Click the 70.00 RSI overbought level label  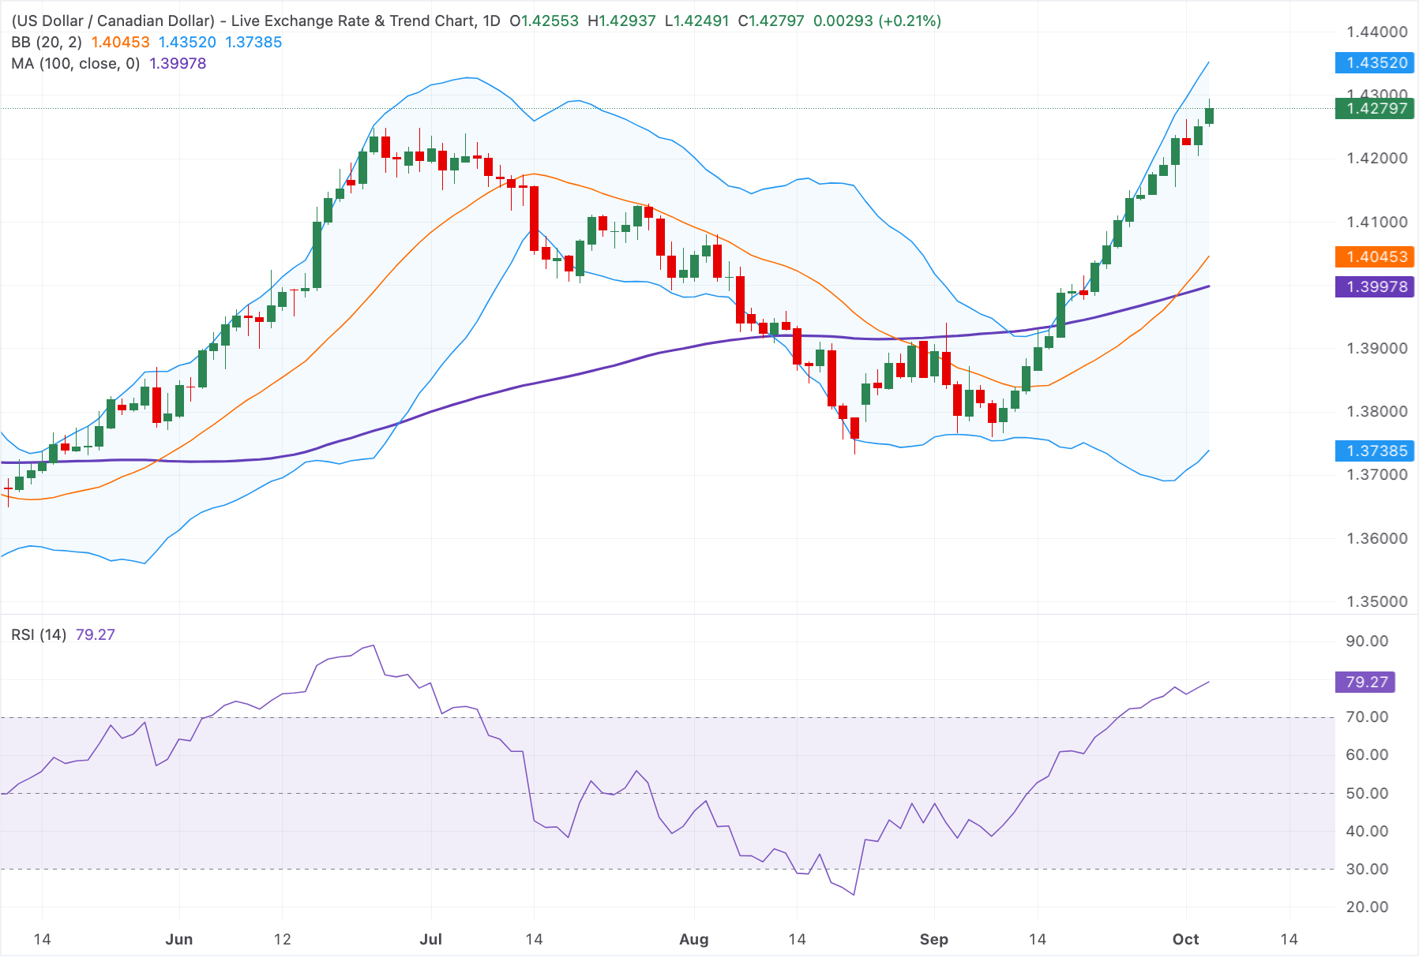1367,716
